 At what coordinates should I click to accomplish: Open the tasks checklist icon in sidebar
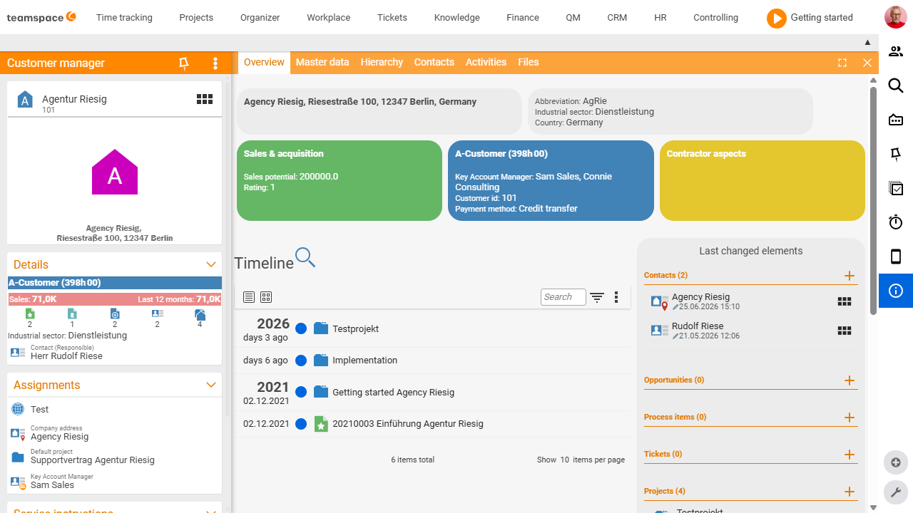click(x=896, y=188)
